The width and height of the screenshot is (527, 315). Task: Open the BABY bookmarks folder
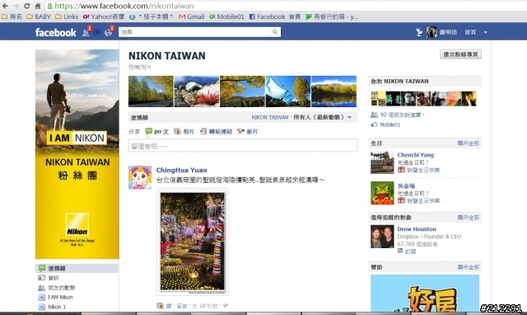[39, 16]
